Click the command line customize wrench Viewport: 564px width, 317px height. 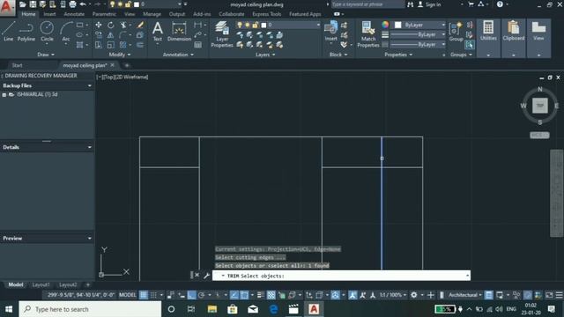[x=206, y=276]
